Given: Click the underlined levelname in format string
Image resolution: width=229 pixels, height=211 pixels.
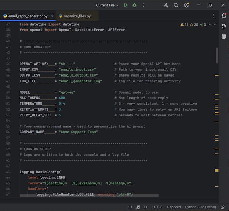Looking at the screenshot, I should click(87, 183).
